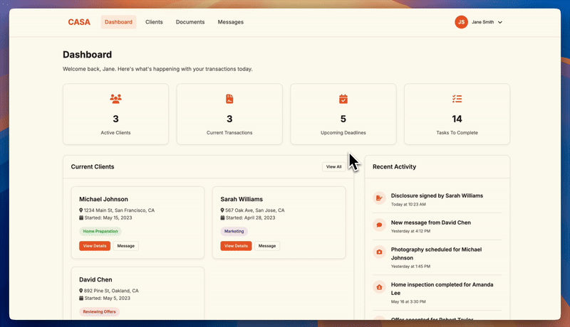
Task: Click Sarah Williams' location pin icon
Action: pyautogui.click(x=222, y=210)
